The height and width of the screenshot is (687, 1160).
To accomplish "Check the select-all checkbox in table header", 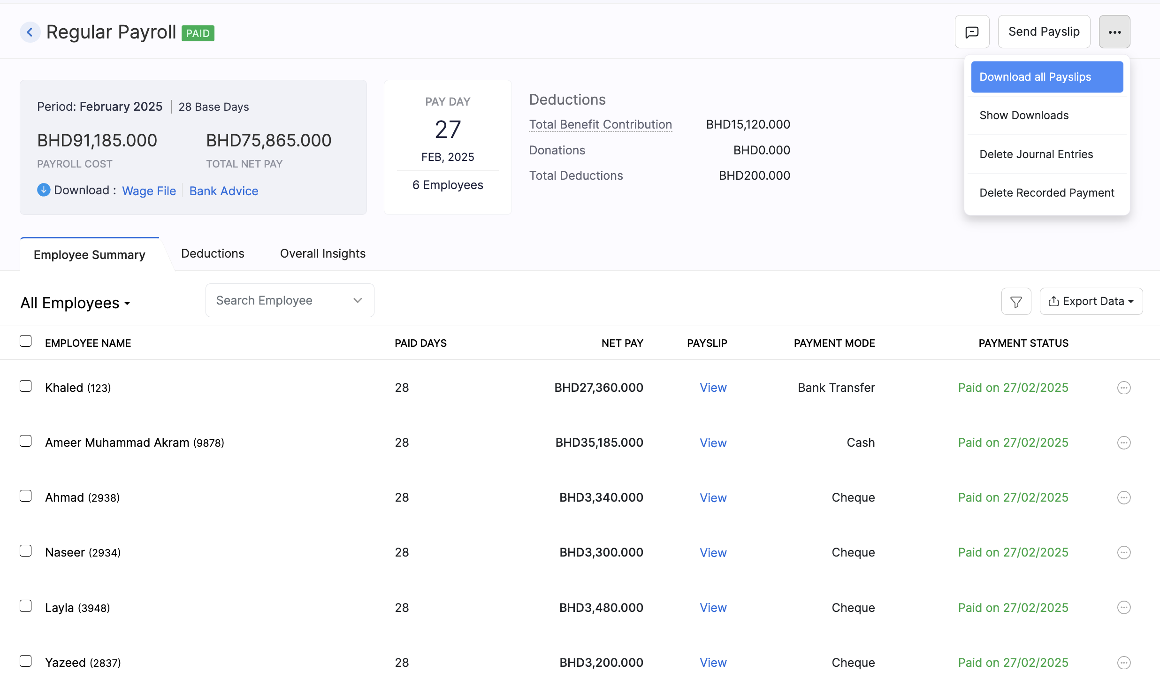I will click(26, 341).
